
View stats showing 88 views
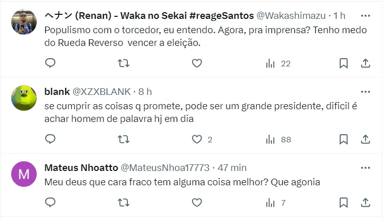pyautogui.click(x=278, y=139)
